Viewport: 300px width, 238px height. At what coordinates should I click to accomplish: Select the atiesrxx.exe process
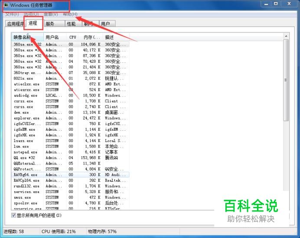70,90
